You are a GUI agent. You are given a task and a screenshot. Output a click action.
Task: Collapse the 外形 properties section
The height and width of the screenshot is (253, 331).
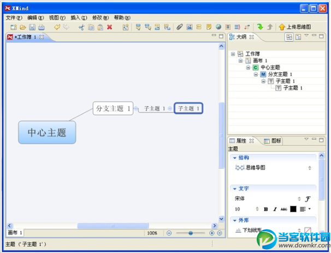point(235,220)
